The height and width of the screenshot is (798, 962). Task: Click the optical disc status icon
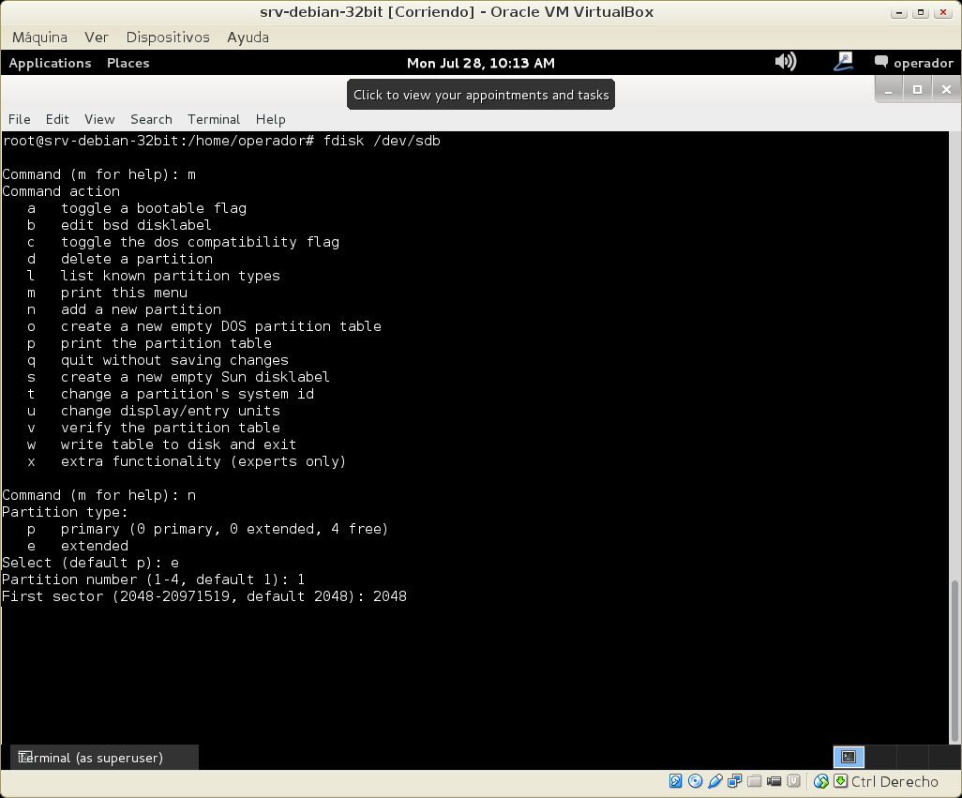pos(695,781)
